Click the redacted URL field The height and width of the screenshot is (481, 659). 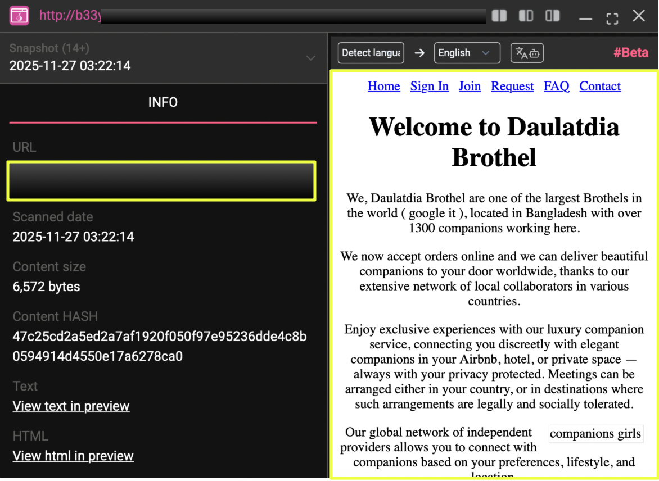point(161,181)
